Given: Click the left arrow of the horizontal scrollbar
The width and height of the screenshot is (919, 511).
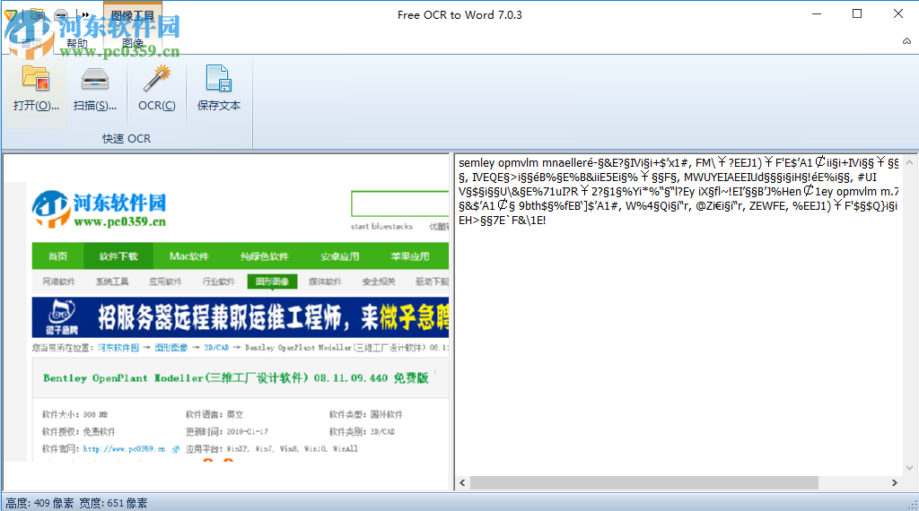Looking at the screenshot, I should click(462, 483).
